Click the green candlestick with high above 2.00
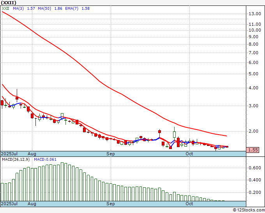This screenshot has height=213, width=265. pos(174,134)
